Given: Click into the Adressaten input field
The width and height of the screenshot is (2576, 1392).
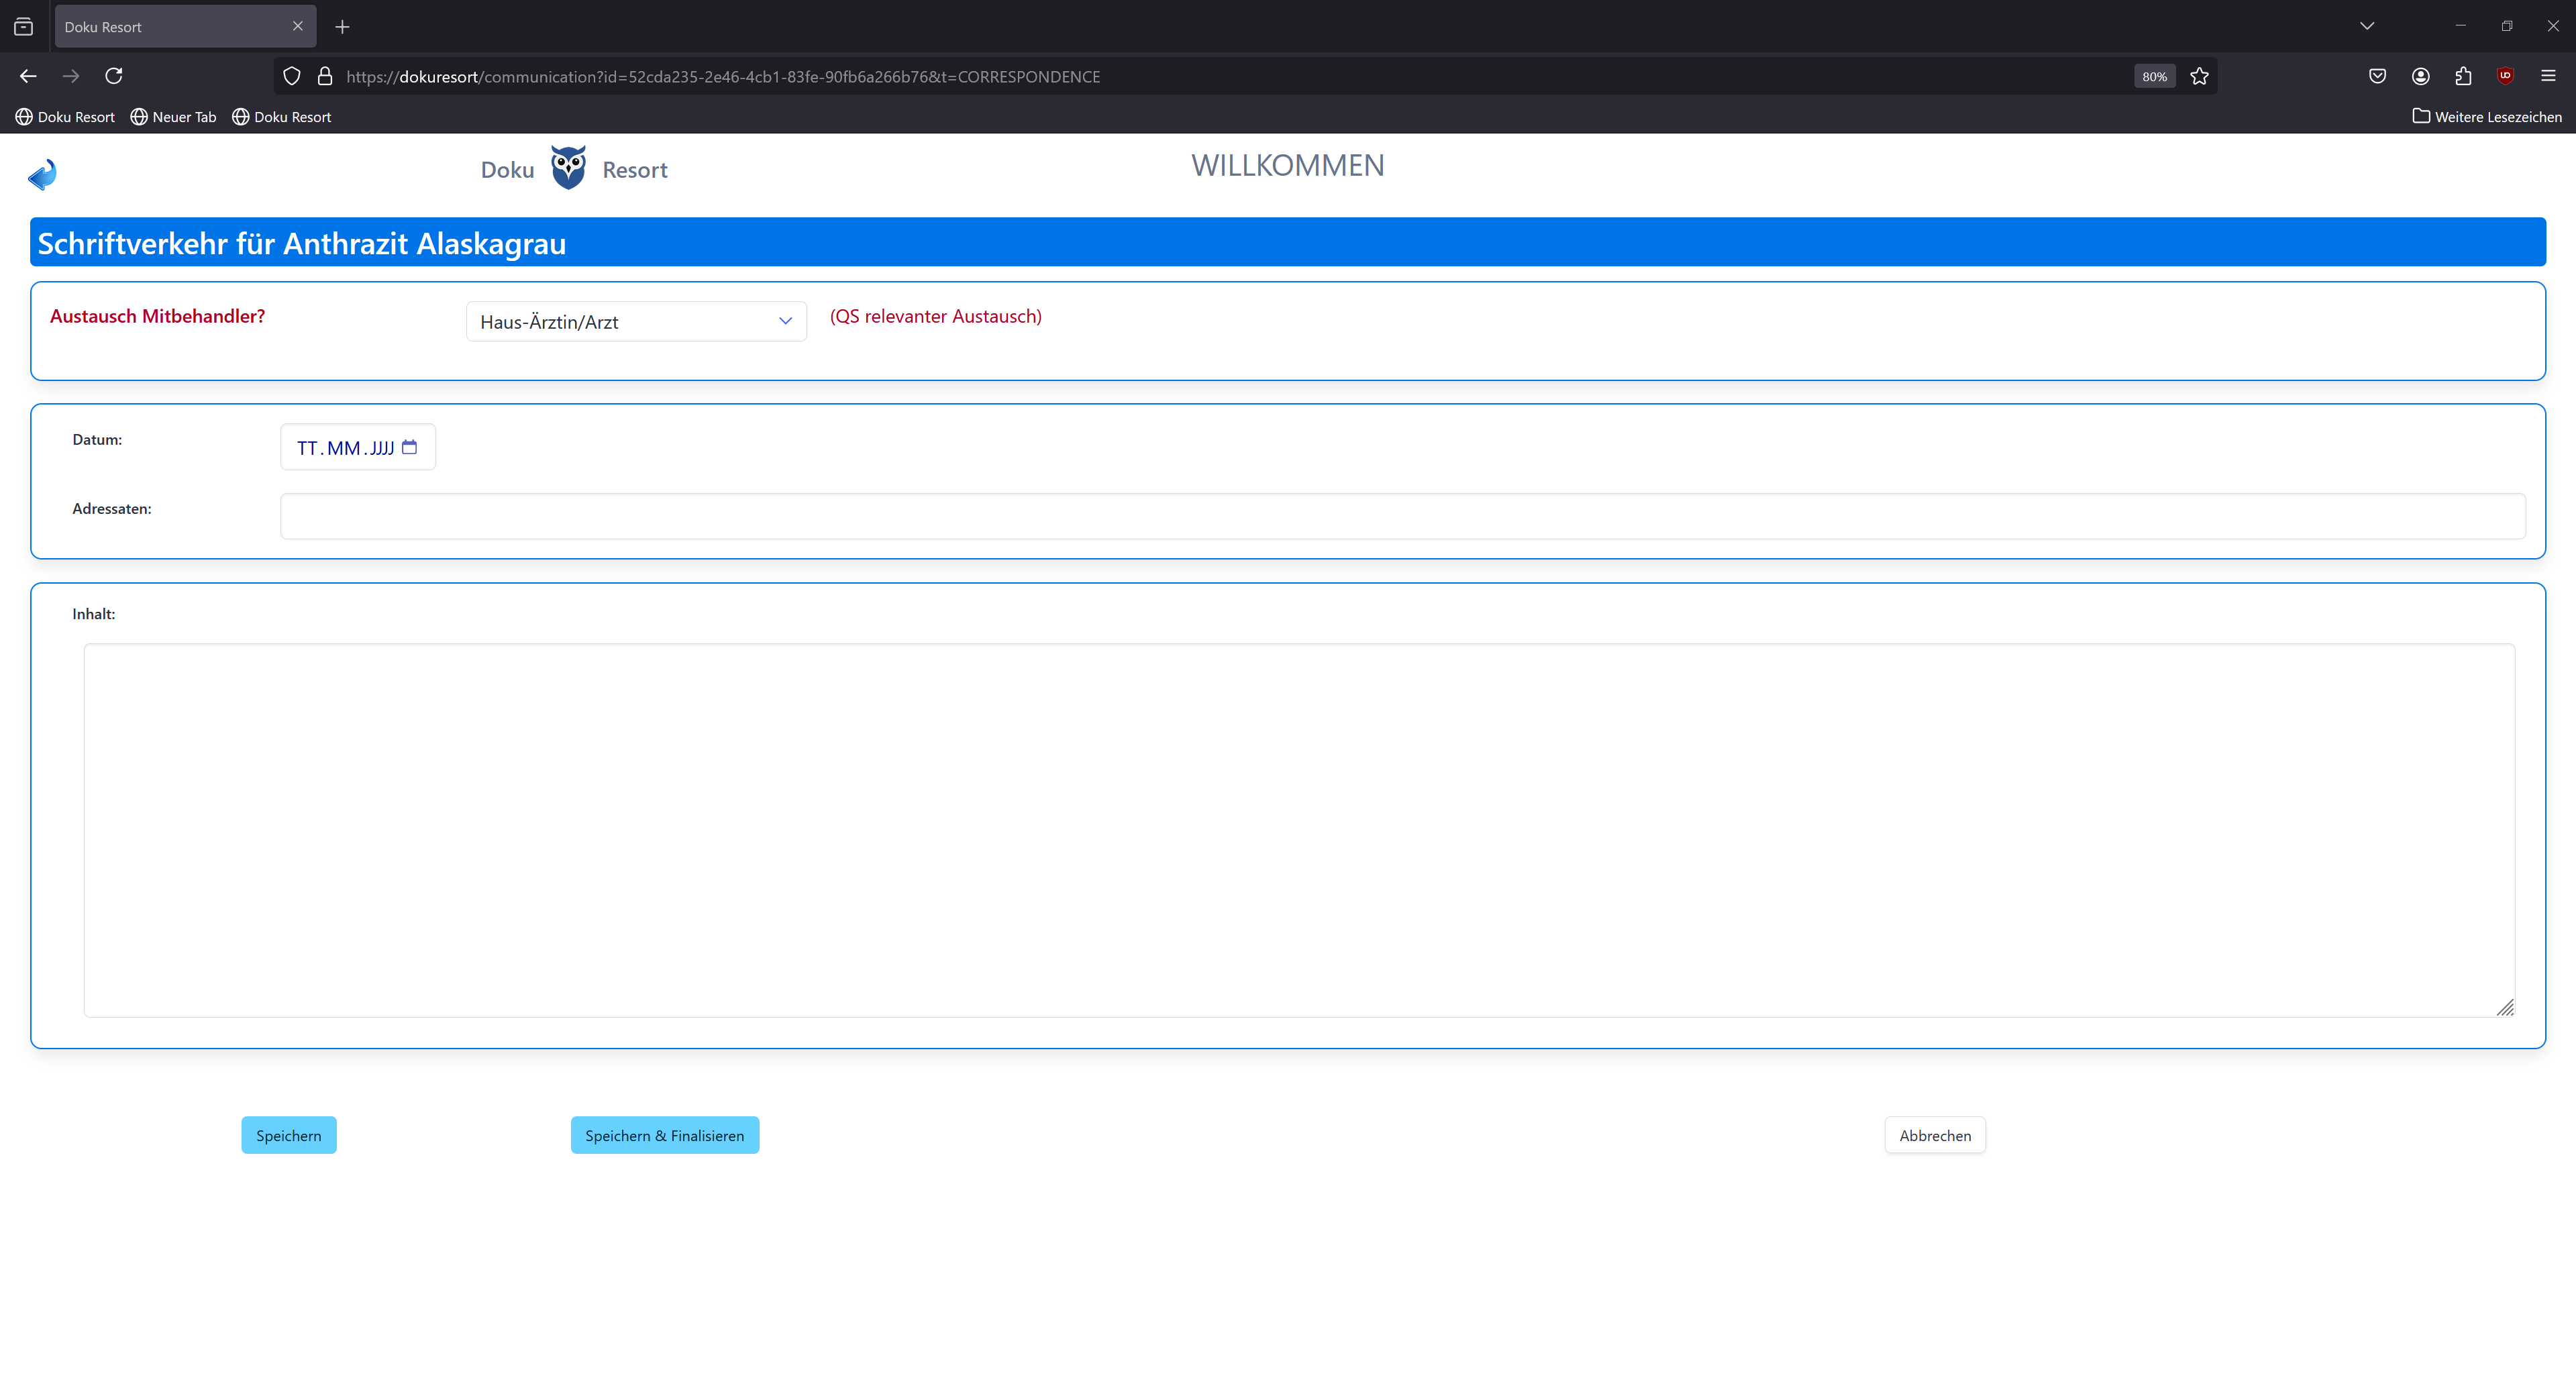Looking at the screenshot, I should click(1402, 516).
